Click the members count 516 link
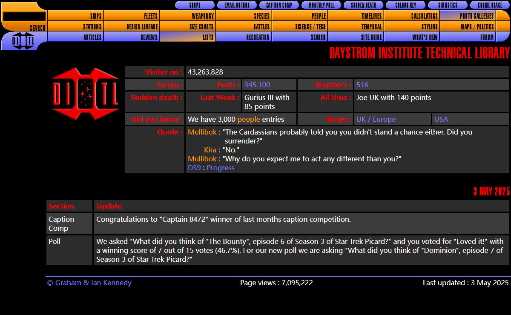Viewport: 511px width, 315px height. [362, 85]
